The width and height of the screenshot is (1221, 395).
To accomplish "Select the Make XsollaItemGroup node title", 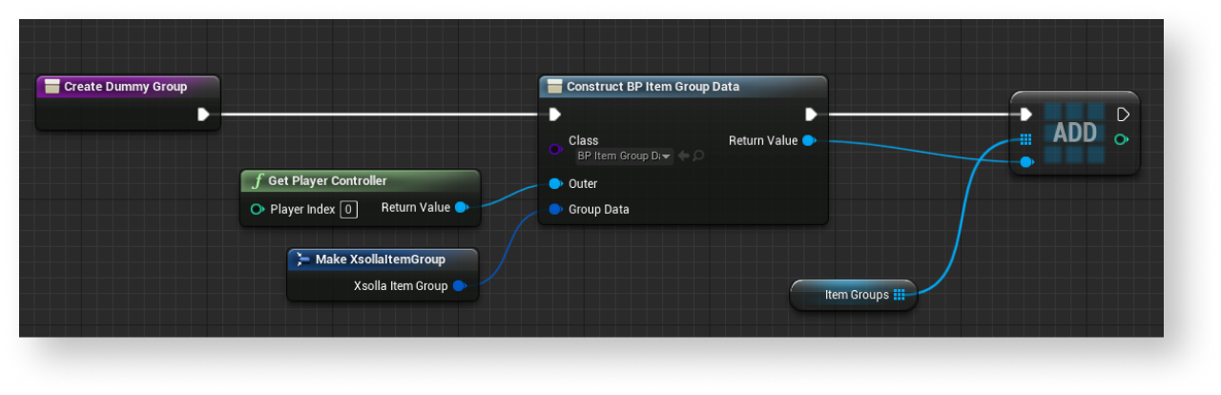I will [380, 260].
